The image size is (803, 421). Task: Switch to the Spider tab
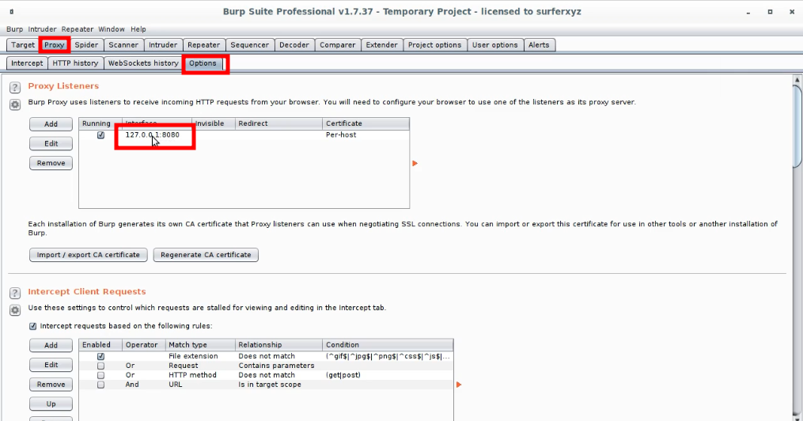coord(86,45)
